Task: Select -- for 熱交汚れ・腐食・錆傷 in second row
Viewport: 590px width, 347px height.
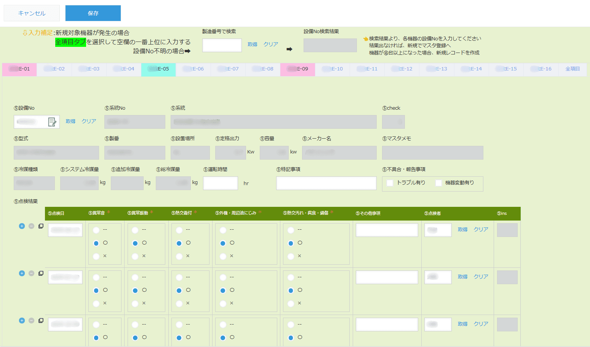Action: (291, 277)
